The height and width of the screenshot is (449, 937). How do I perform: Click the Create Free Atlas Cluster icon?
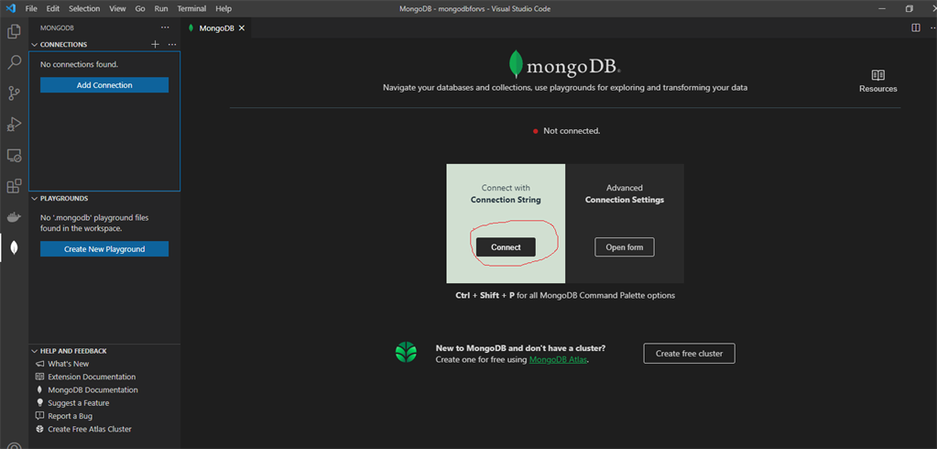coord(40,429)
